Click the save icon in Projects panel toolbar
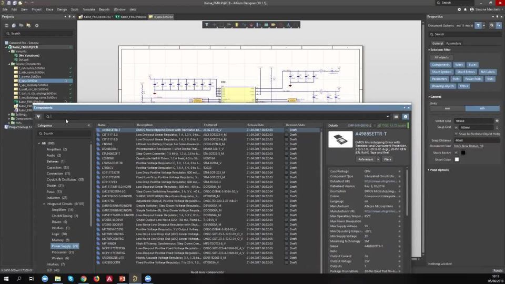The image size is (505, 284). [6, 25]
